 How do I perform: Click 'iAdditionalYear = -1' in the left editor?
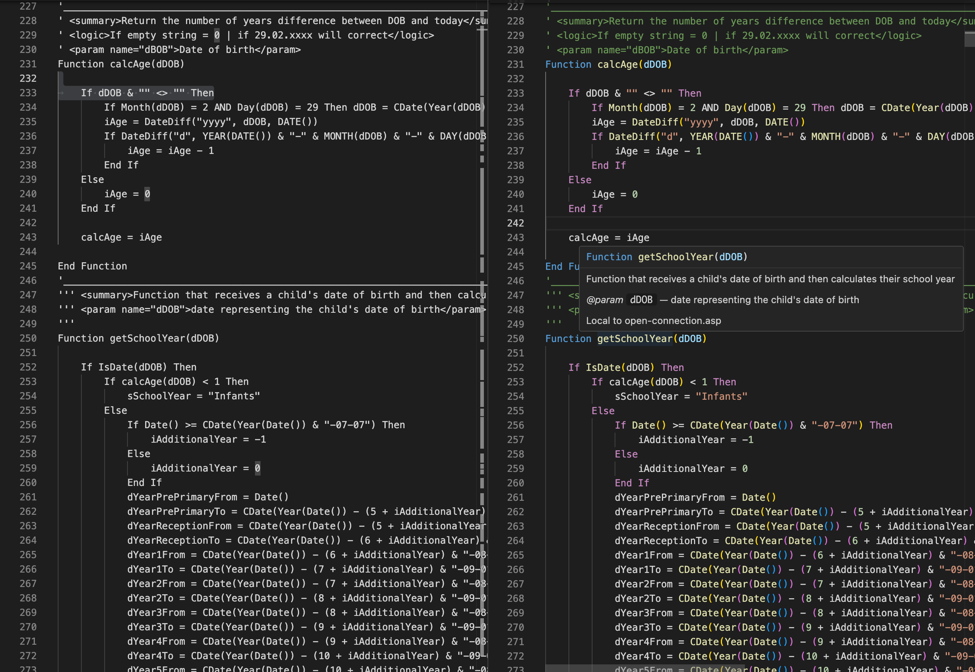point(208,439)
